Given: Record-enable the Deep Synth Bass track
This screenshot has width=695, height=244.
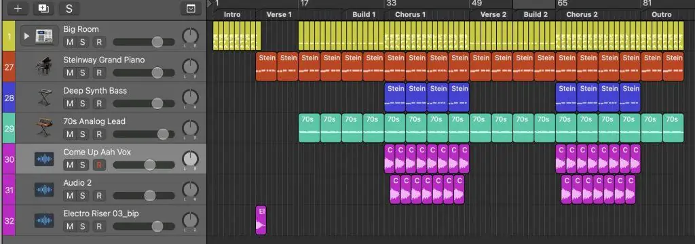Looking at the screenshot, I should (x=99, y=104).
